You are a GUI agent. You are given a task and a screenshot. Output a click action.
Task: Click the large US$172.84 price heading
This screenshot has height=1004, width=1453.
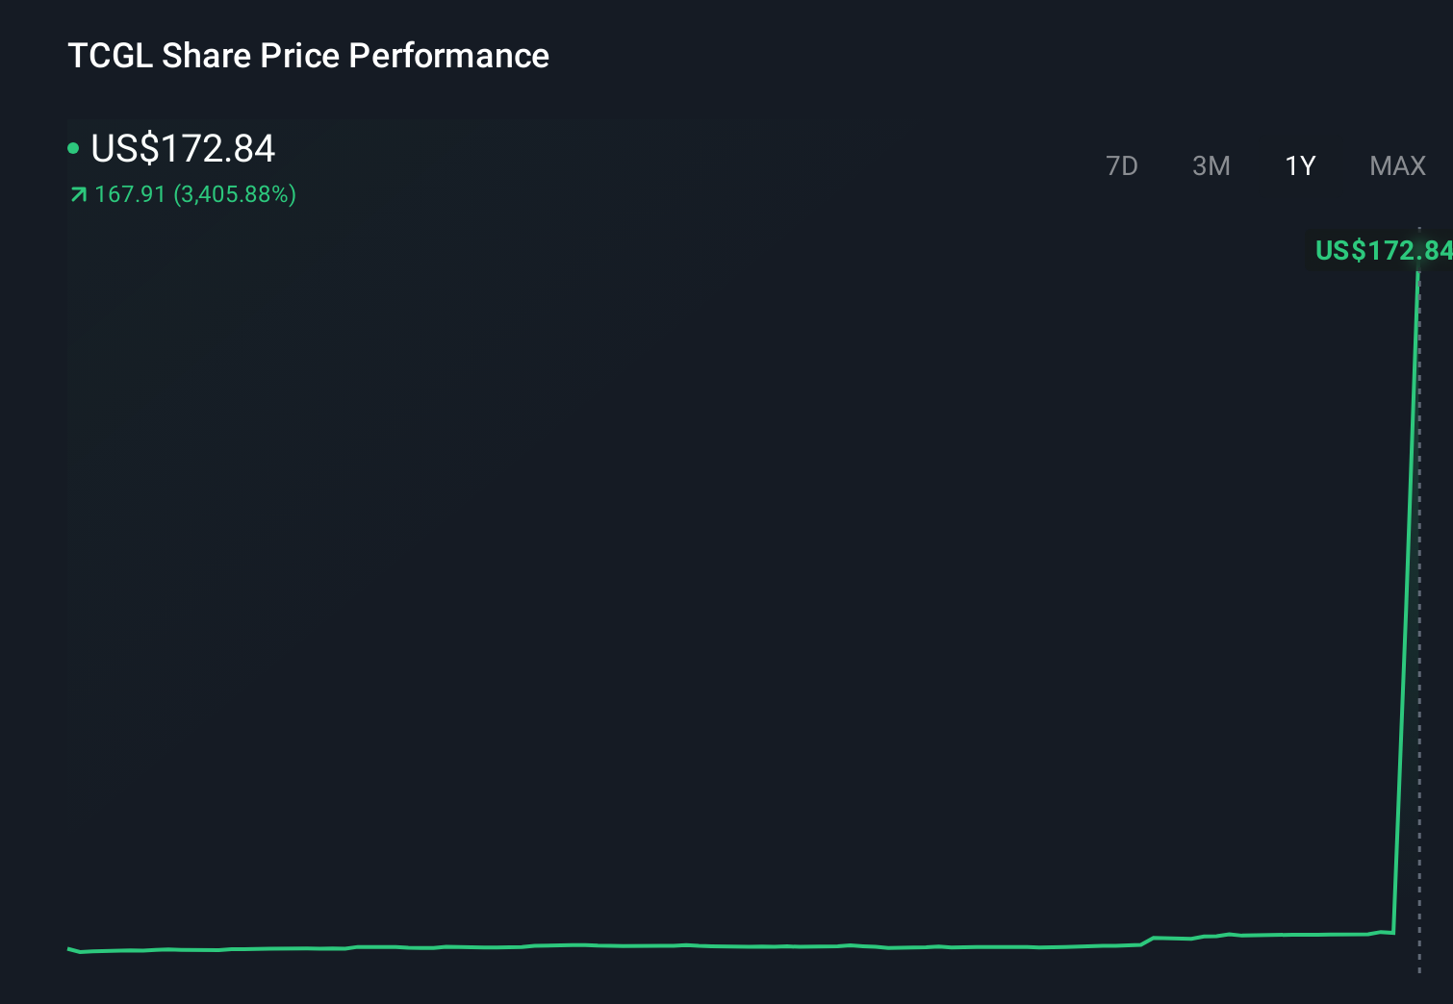[183, 148]
